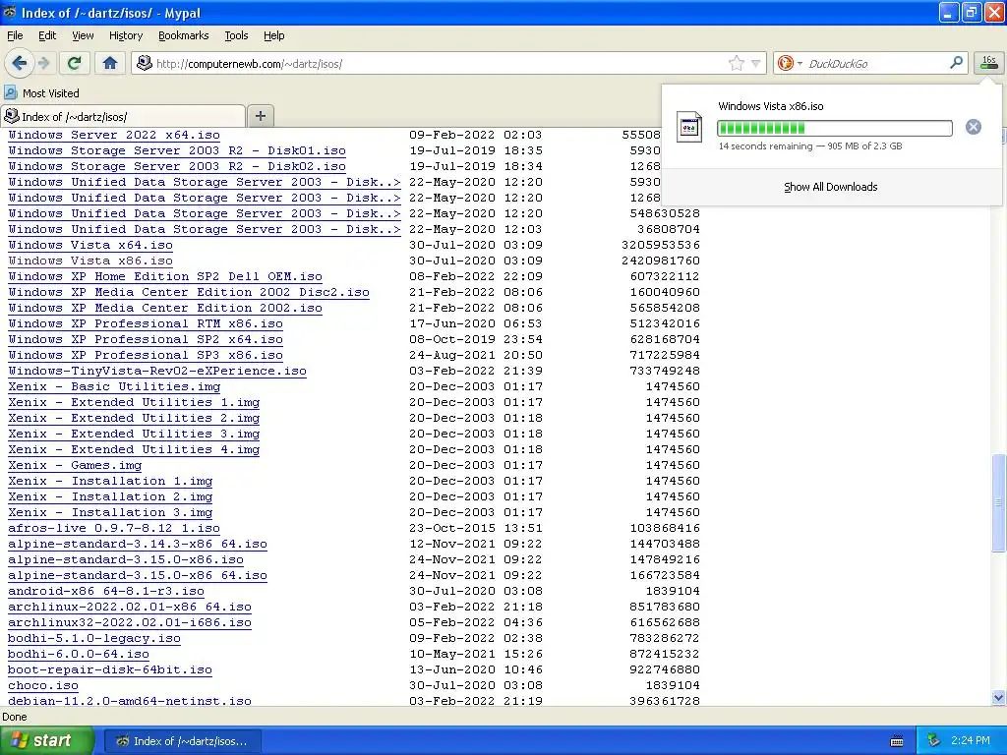Download Windows XP Professional SP3 x86.iso
This screenshot has width=1007, height=755.
(x=146, y=355)
